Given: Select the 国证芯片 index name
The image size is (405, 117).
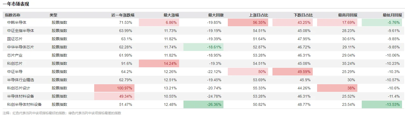Looking at the screenshot, I should 15,39.
